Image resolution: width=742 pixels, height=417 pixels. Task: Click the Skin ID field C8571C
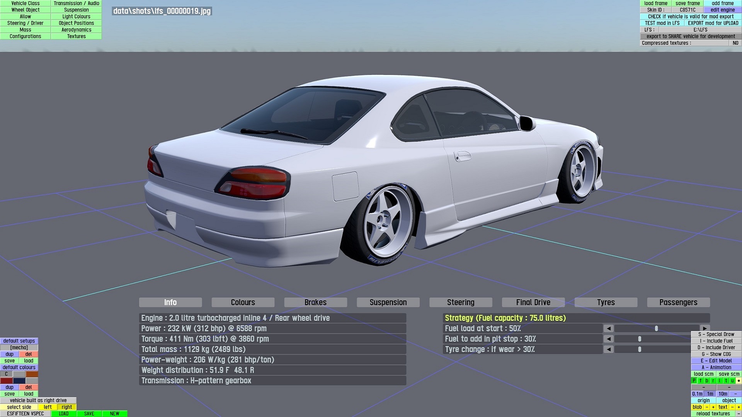pos(688,10)
